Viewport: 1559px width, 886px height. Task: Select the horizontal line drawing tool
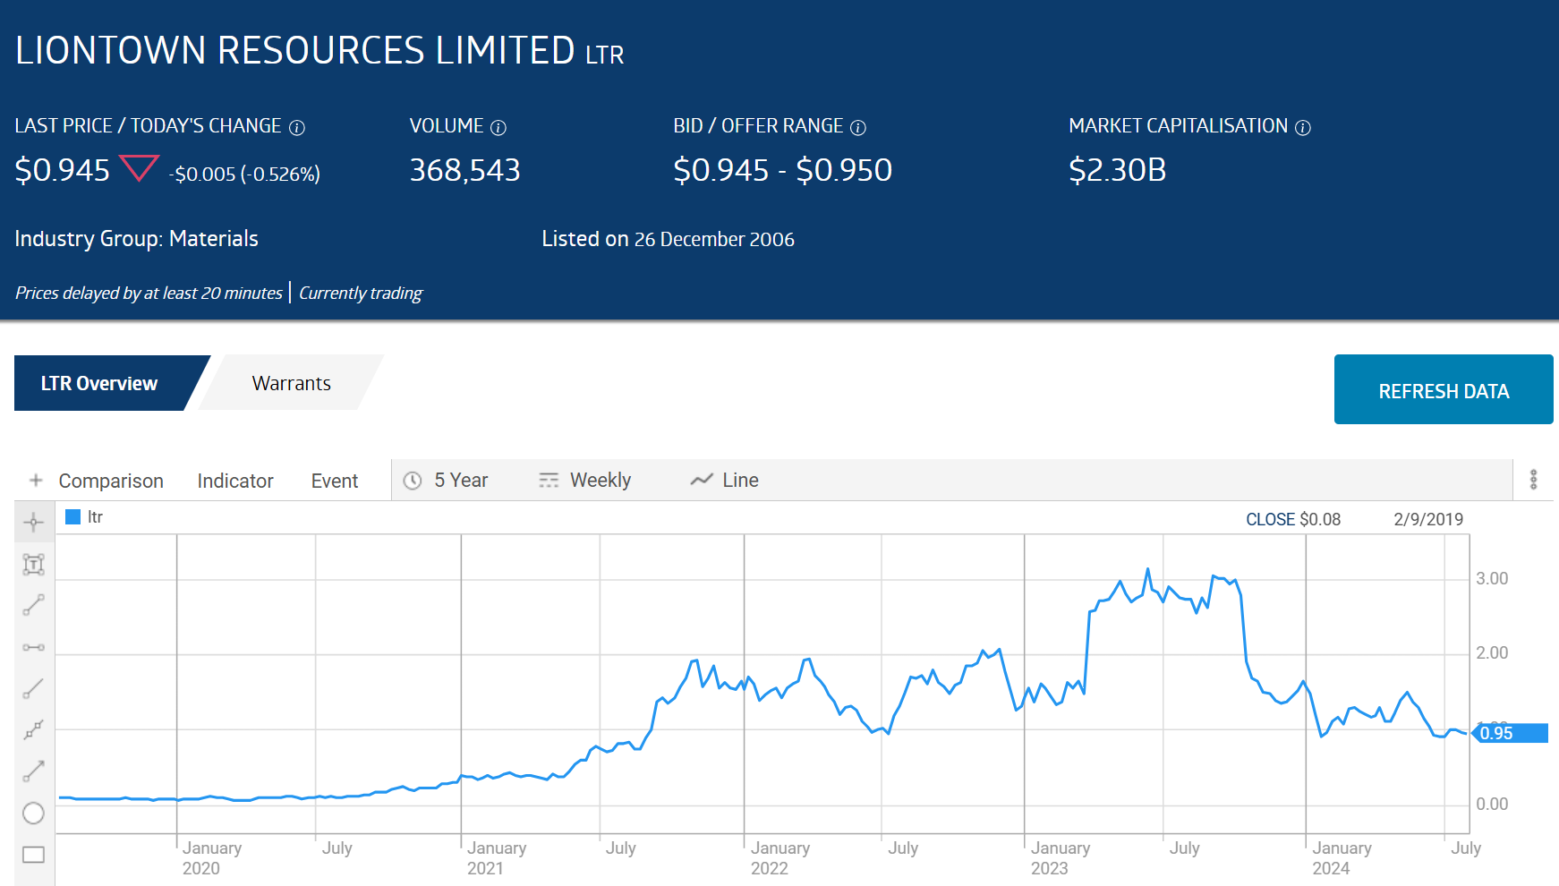34,647
